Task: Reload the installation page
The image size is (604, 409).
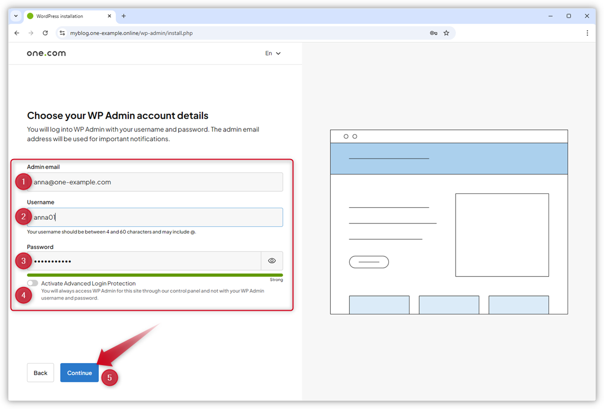Action: tap(45, 33)
